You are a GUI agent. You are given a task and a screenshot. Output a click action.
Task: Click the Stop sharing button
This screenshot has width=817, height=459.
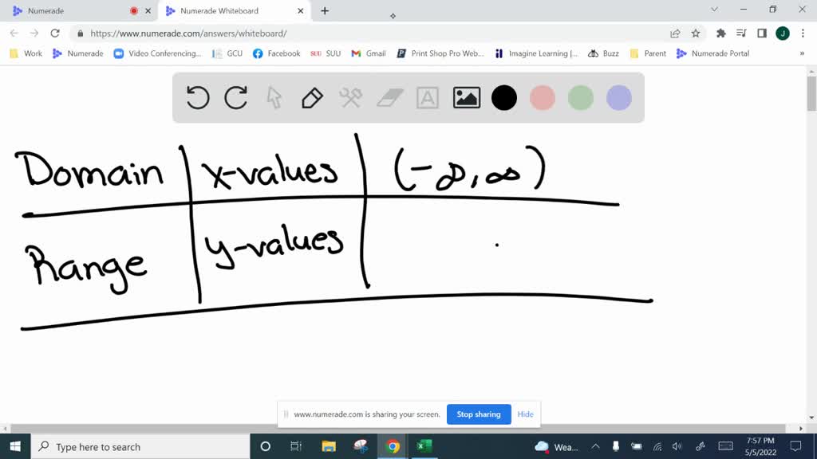(x=479, y=414)
